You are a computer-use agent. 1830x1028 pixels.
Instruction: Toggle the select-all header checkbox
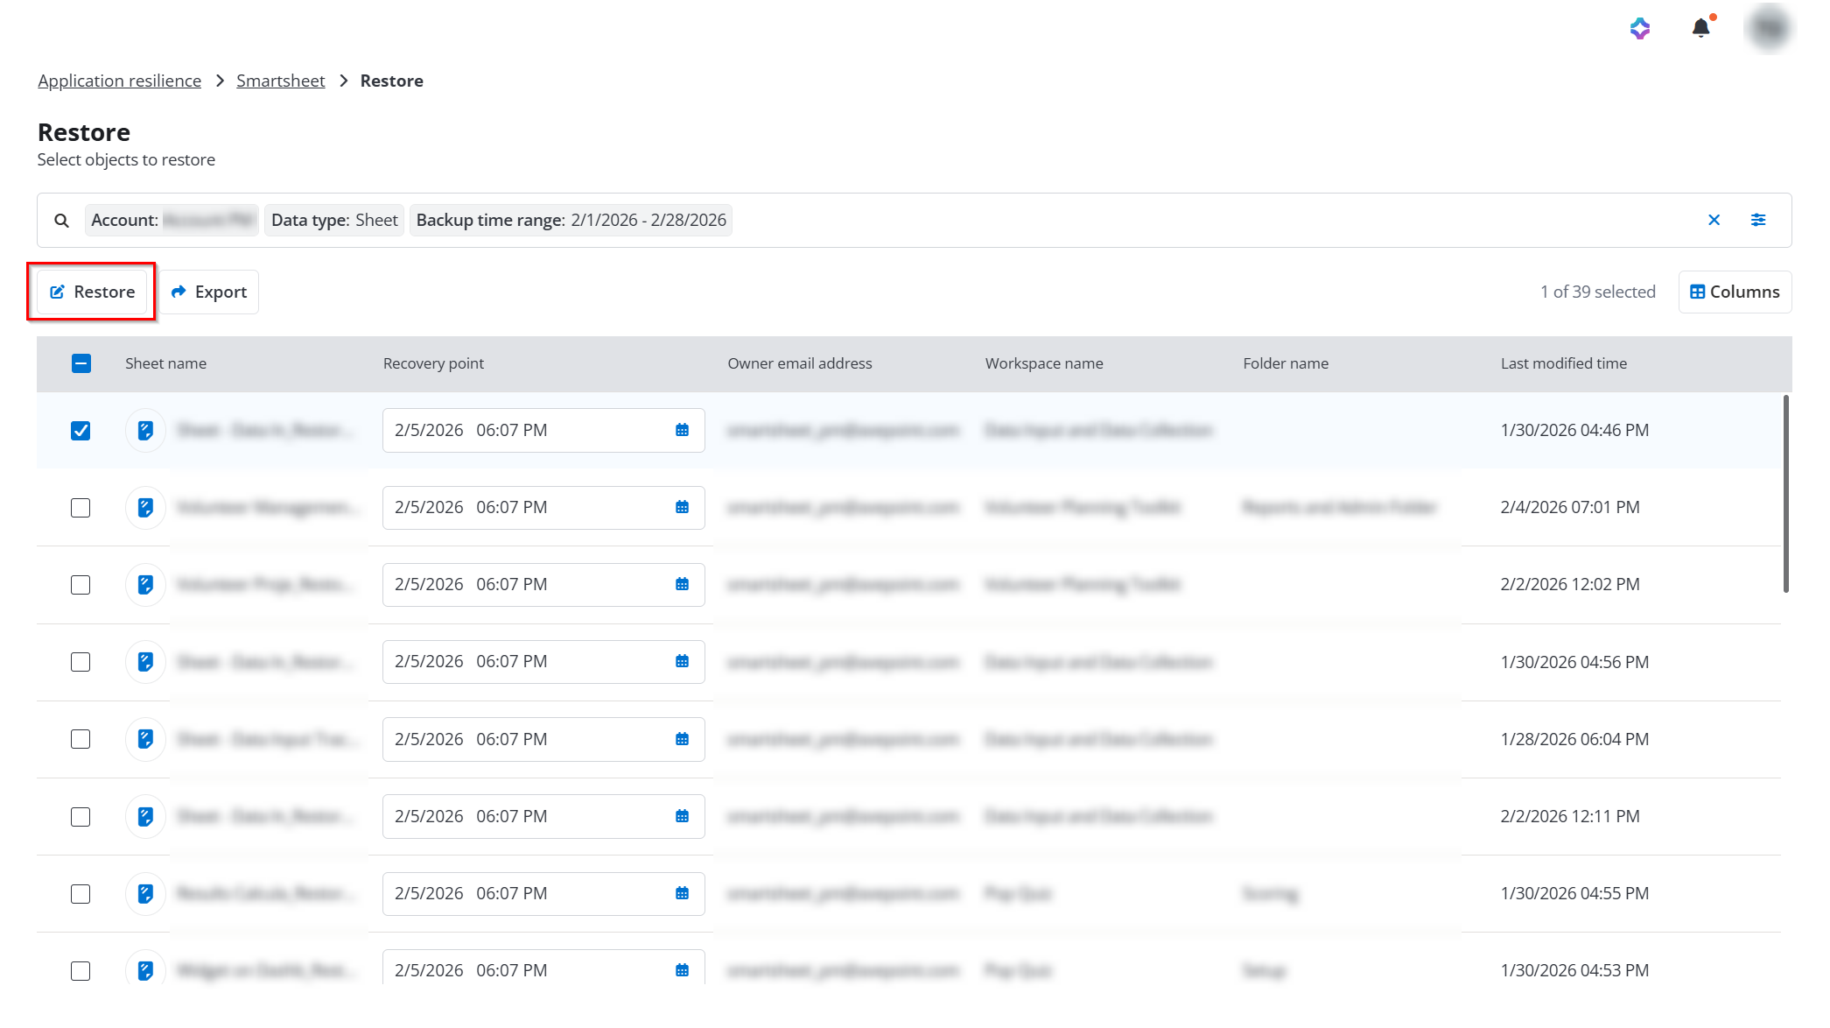(x=81, y=363)
